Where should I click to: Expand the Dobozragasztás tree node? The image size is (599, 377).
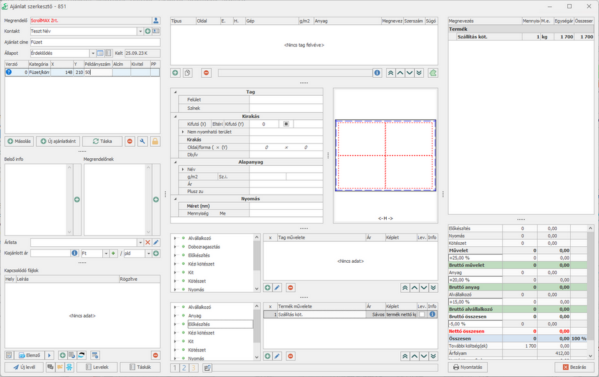[x=176, y=246]
